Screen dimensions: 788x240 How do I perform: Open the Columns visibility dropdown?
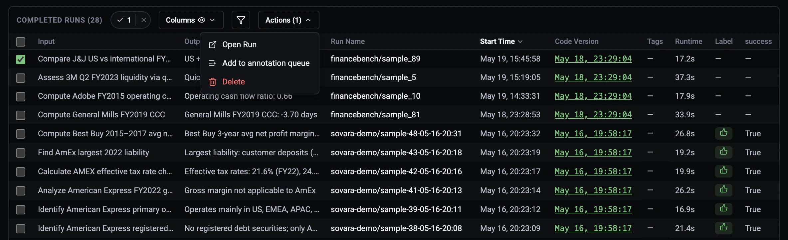[191, 20]
